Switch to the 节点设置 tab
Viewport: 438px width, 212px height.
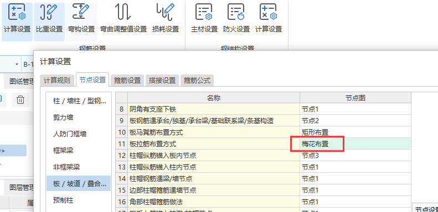tap(92, 80)
